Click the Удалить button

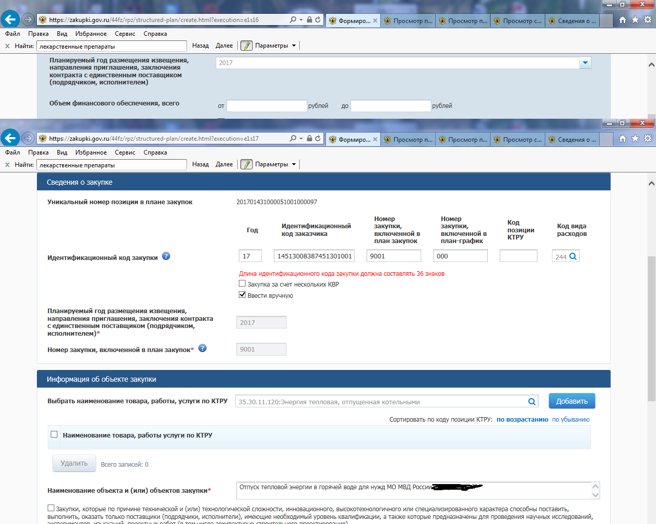click(x=74, y=463)
